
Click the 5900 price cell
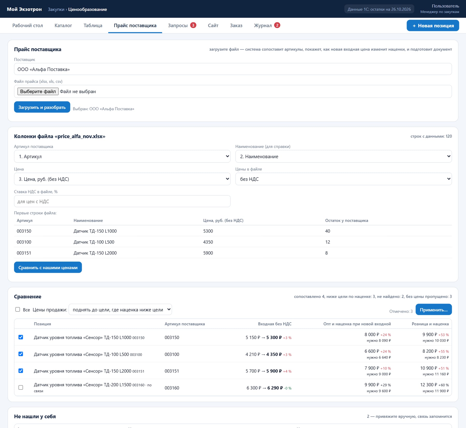[208, 253]
